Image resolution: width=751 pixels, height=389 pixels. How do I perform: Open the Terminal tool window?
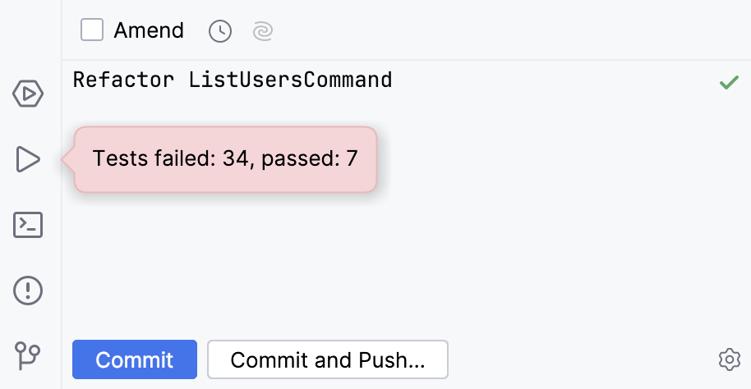(28, 224)
